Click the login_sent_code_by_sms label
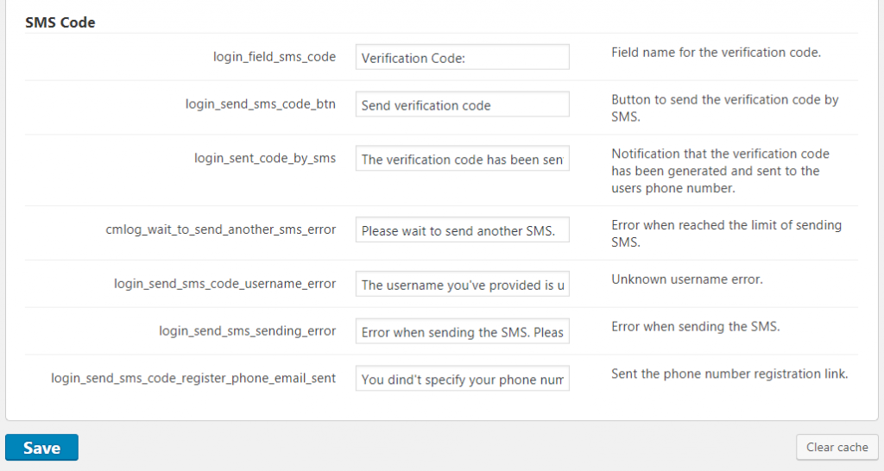Image resolution: width=884 pixels, height=471 pixels. (265, 158)
